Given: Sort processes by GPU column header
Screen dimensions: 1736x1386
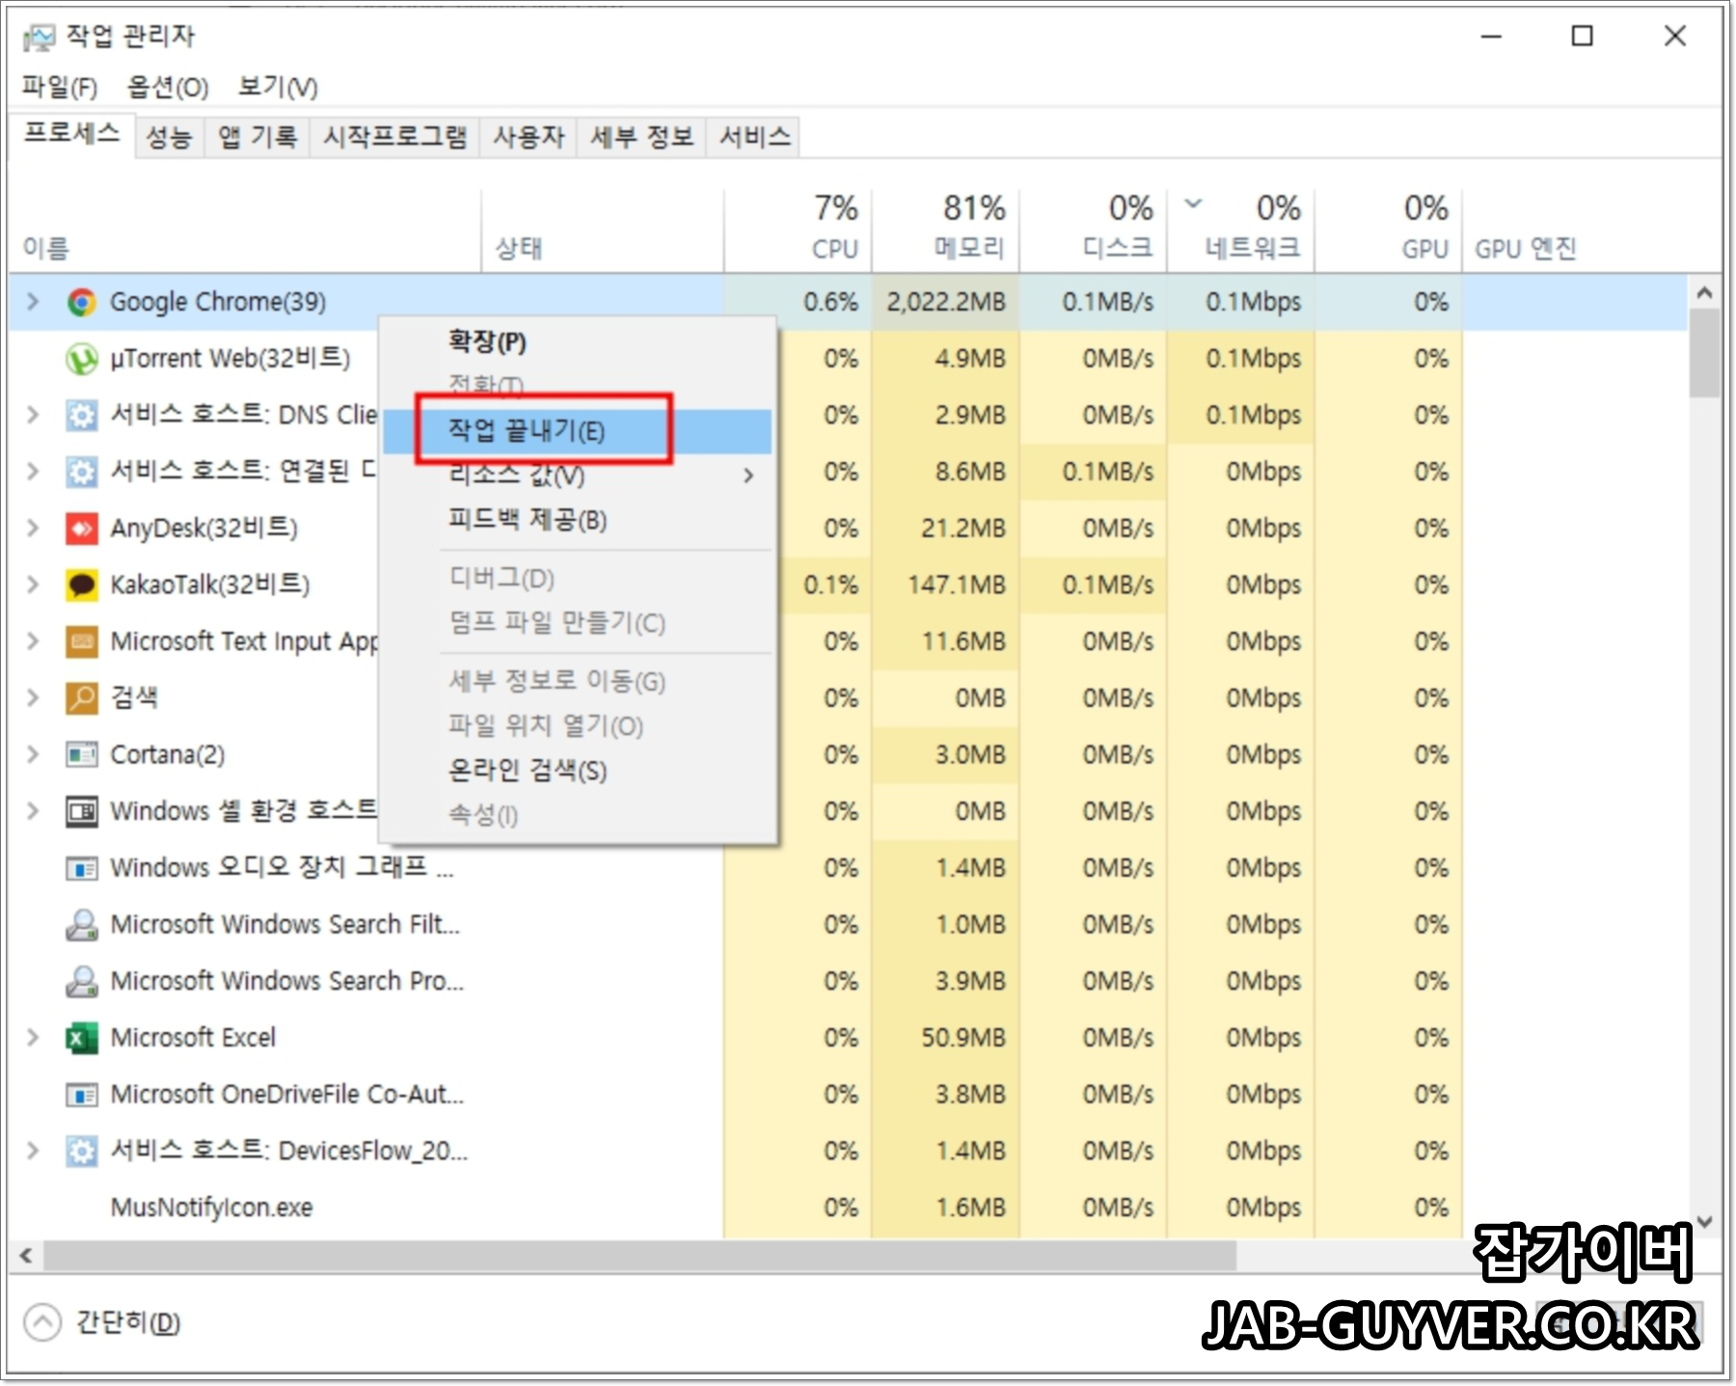Looking at the screenshot, I should click(x=1389, y=230).
